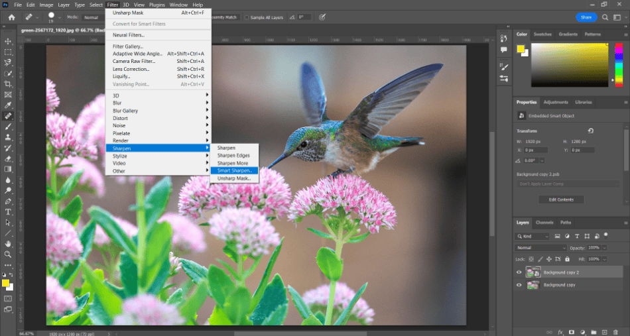Select the Dodge tool
This screenshot has height=336, width=630.
[x=8, y=190]
